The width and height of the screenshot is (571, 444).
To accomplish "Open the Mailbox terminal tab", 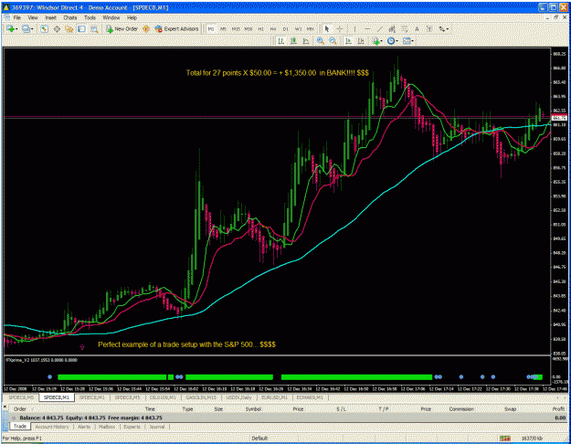I will click(107, 427).
